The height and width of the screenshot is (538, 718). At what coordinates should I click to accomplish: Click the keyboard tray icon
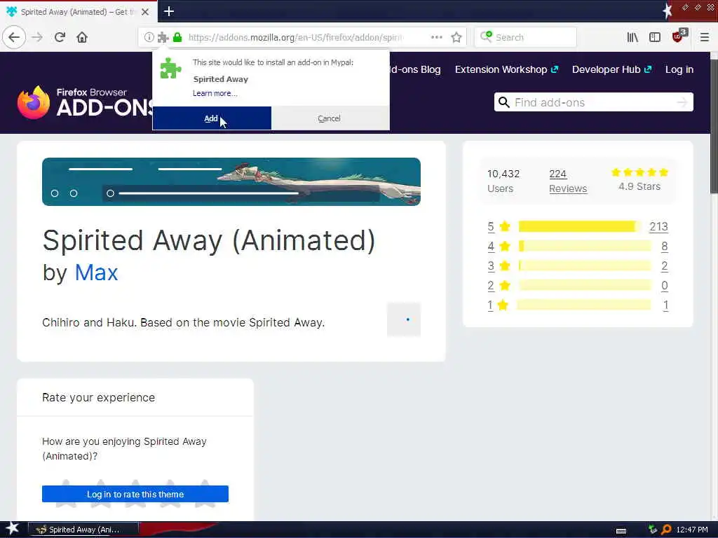pyautogui.click(x=621, y=531)
